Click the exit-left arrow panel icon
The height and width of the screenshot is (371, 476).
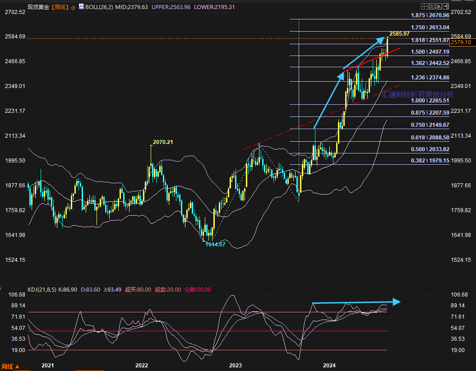pos(446,6)
